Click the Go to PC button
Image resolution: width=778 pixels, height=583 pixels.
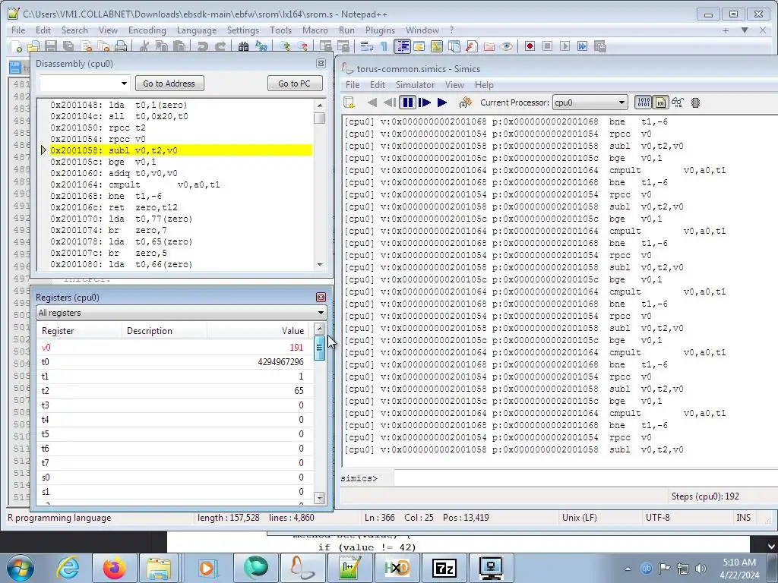click(294, 84)
